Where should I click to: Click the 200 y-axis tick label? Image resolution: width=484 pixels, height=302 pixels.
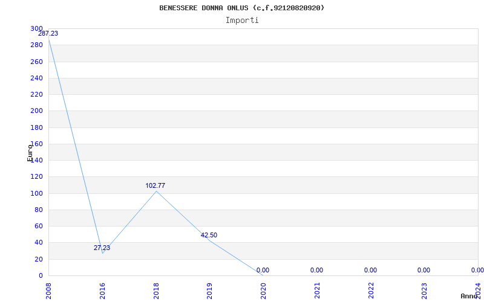[x=36, y=111]
